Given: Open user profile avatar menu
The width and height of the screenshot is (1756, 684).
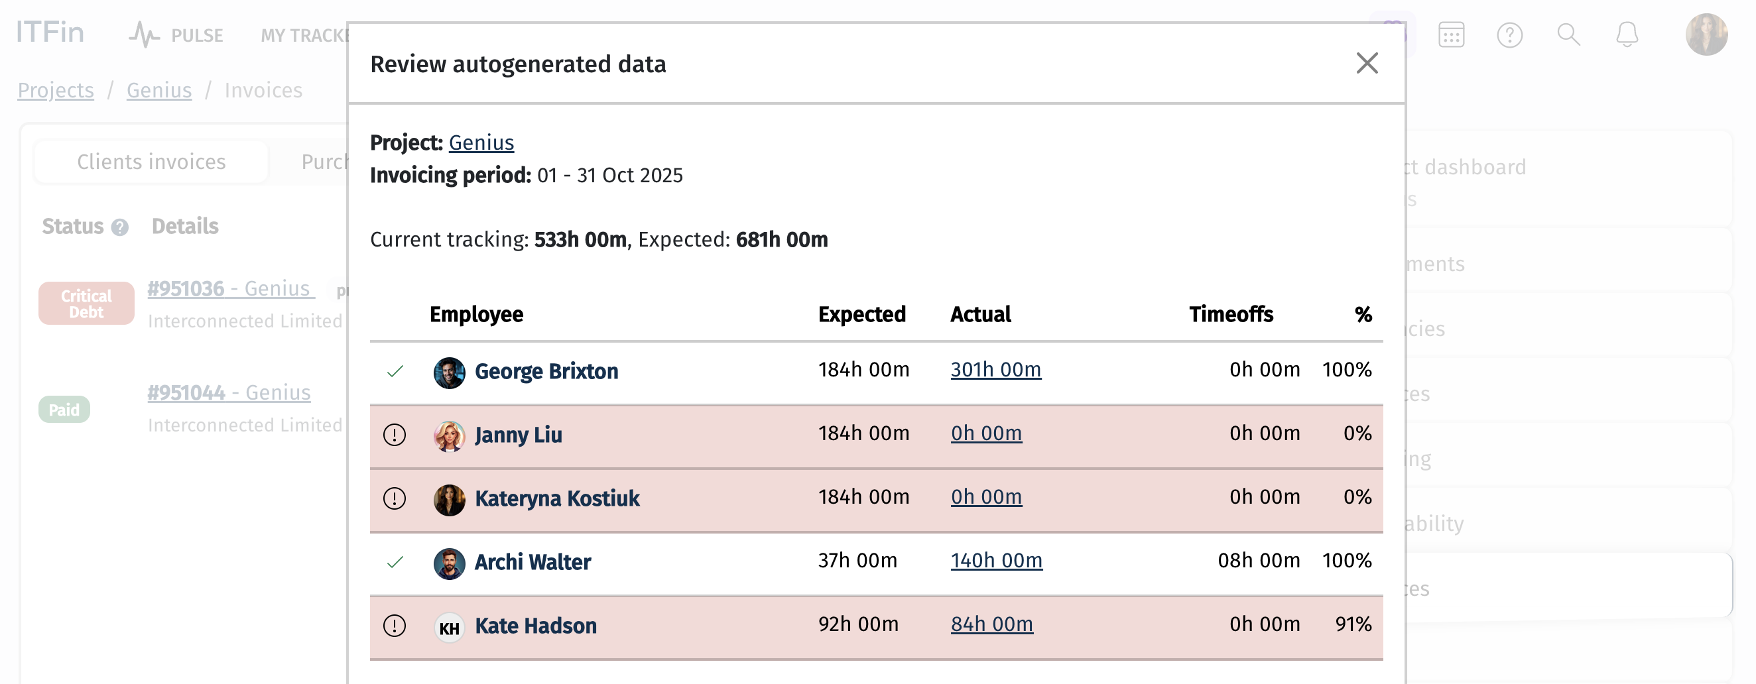Looking at the screenshot, I should point(1706,34).
